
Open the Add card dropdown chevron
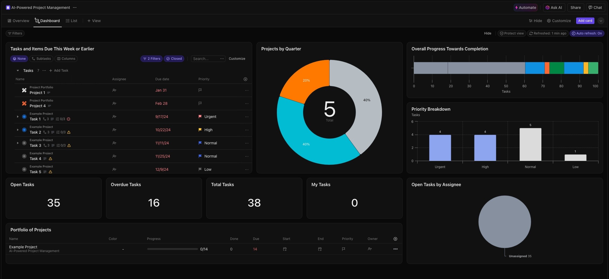601,20
